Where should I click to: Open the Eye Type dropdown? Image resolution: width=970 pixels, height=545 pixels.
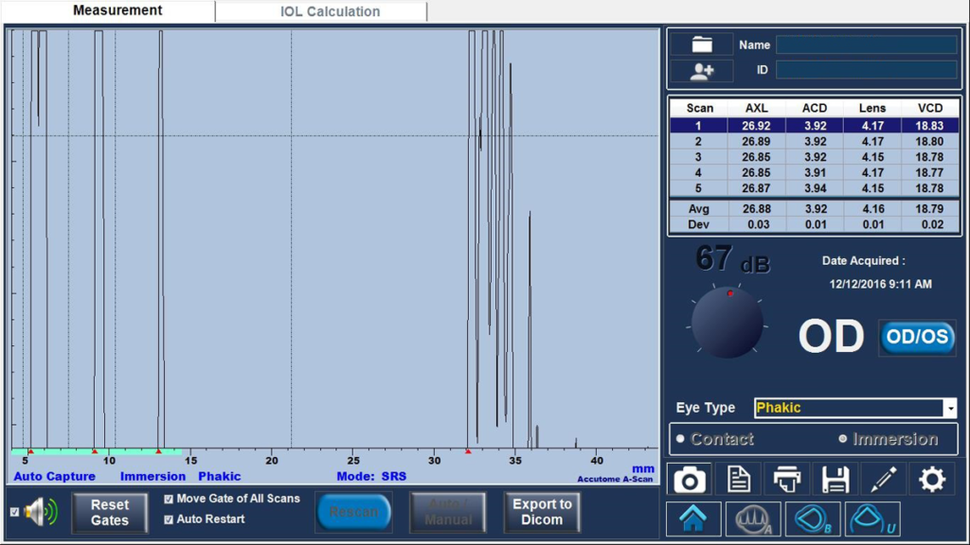pos(950,408)
